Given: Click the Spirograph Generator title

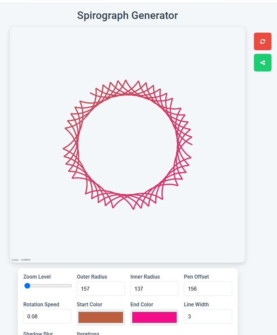Looking at the screenshot, I should (x=127, y=15).
